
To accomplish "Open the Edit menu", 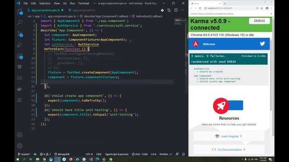I will [33, 3].
